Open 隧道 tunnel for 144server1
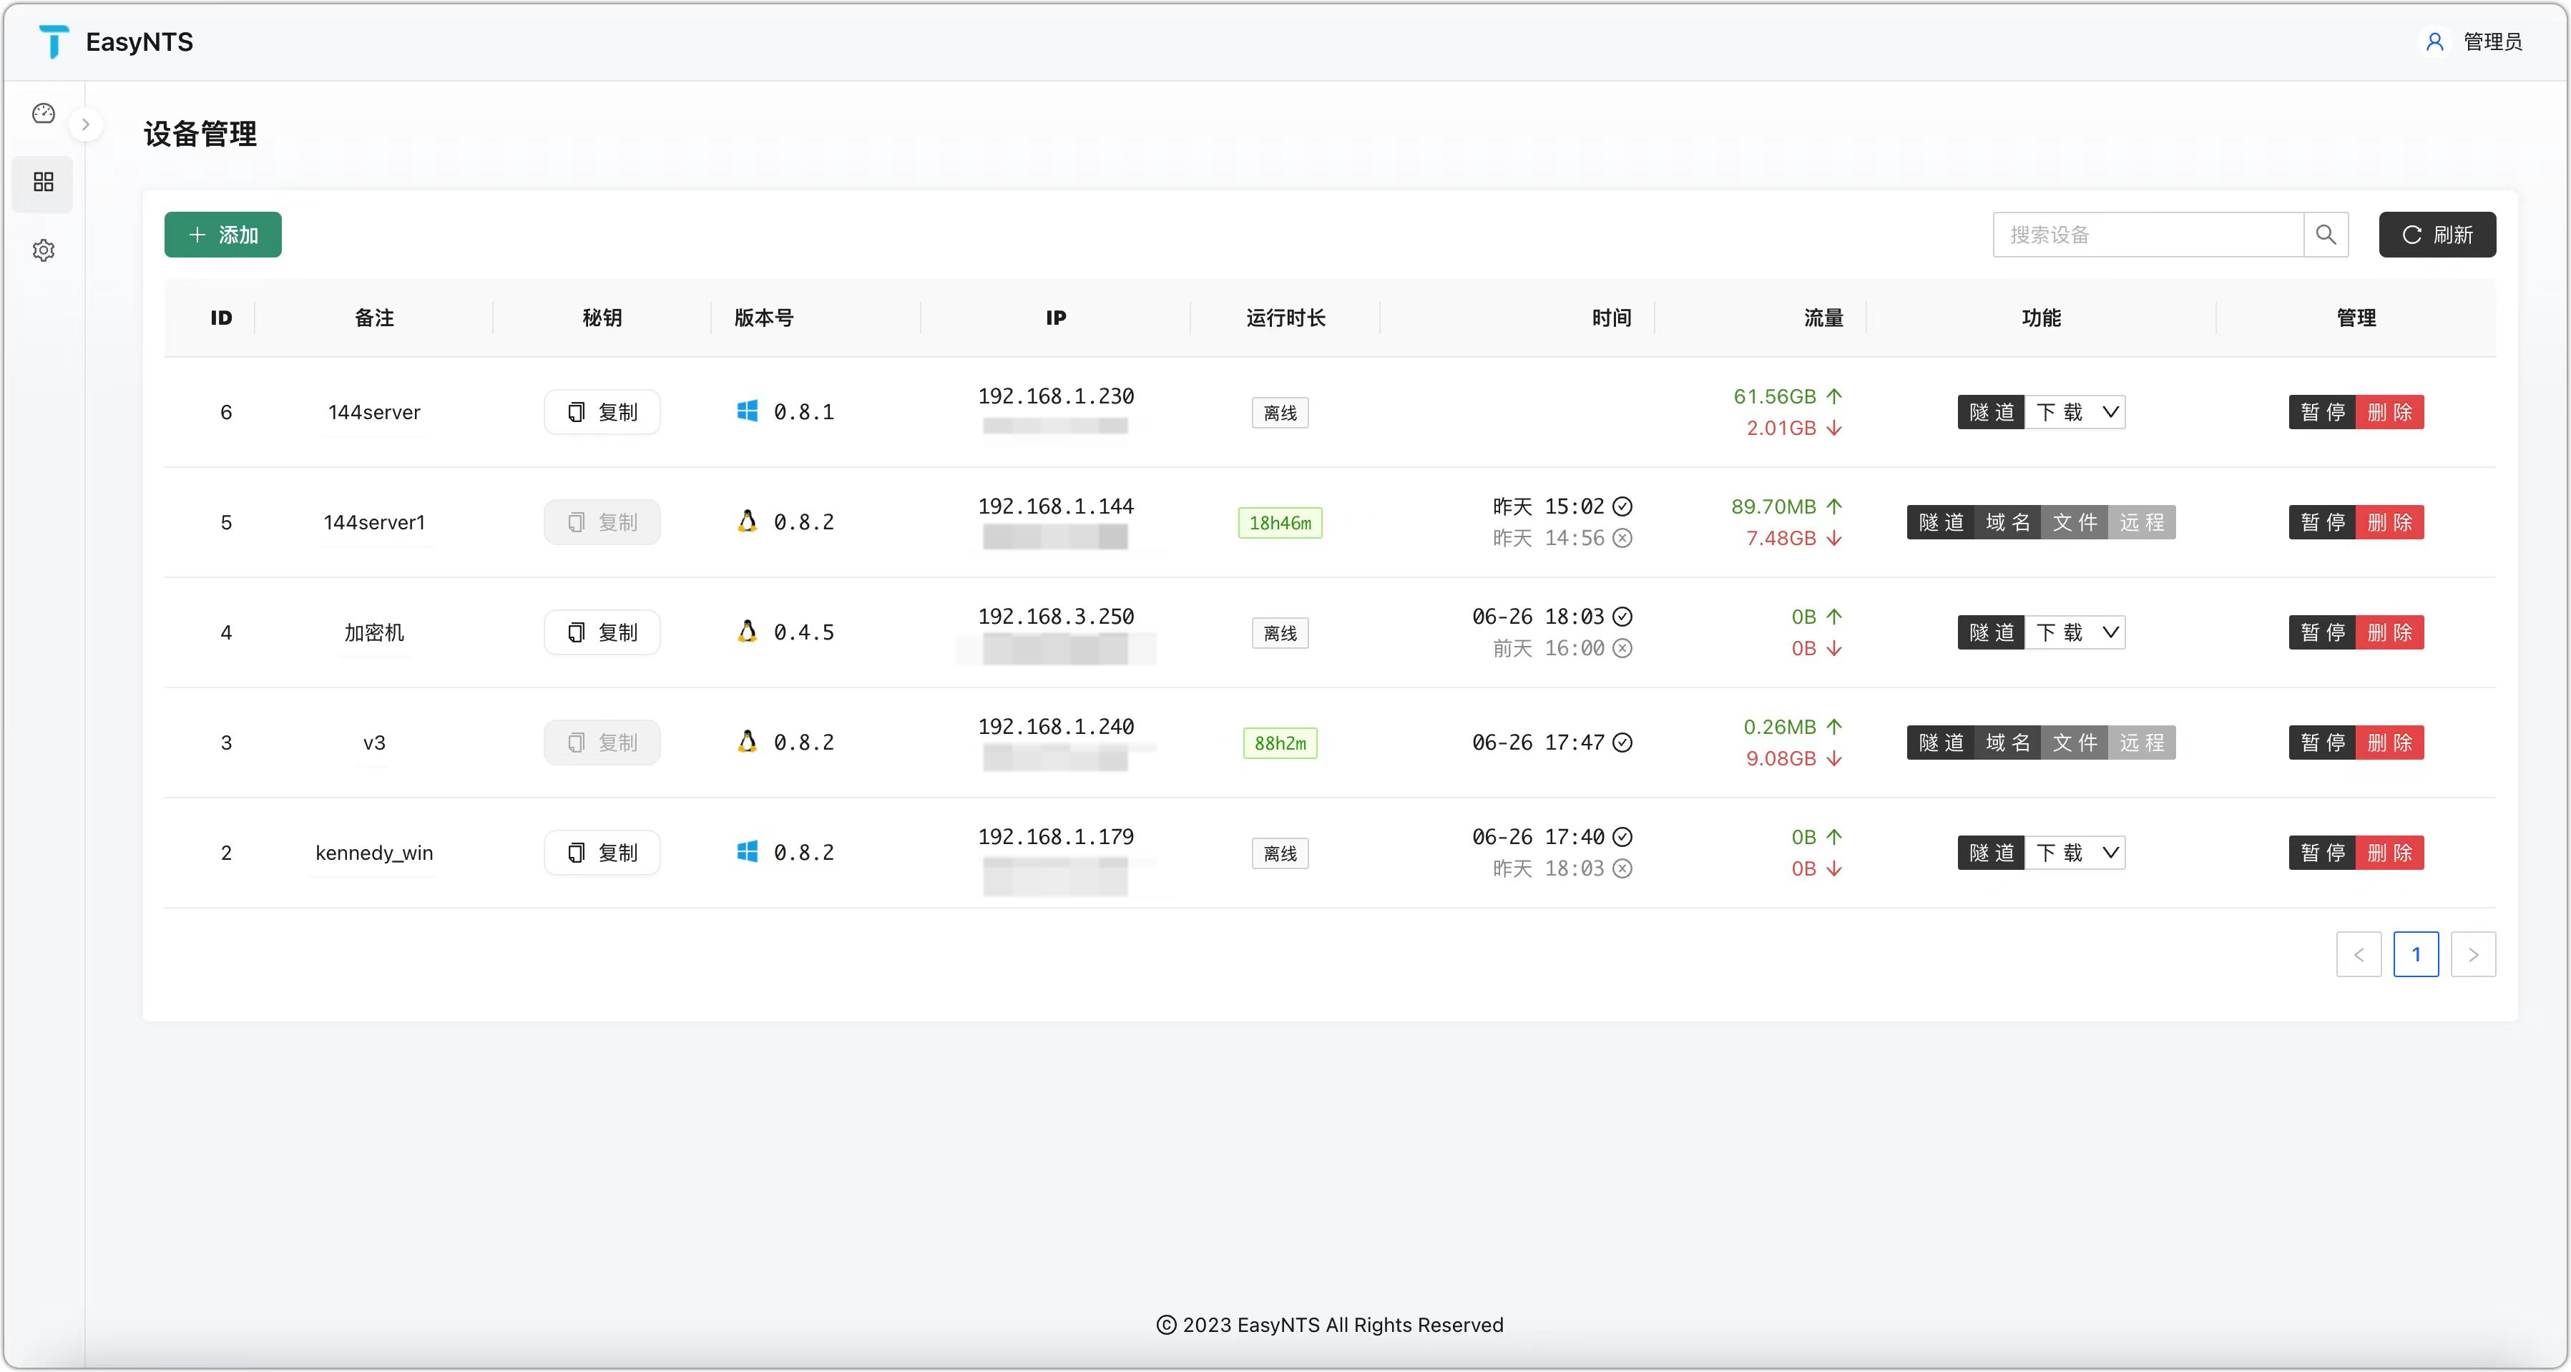This screenshot has height=1372, width=2571. 1940,523
